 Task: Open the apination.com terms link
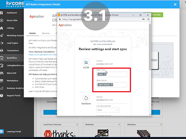click(43, 54)
